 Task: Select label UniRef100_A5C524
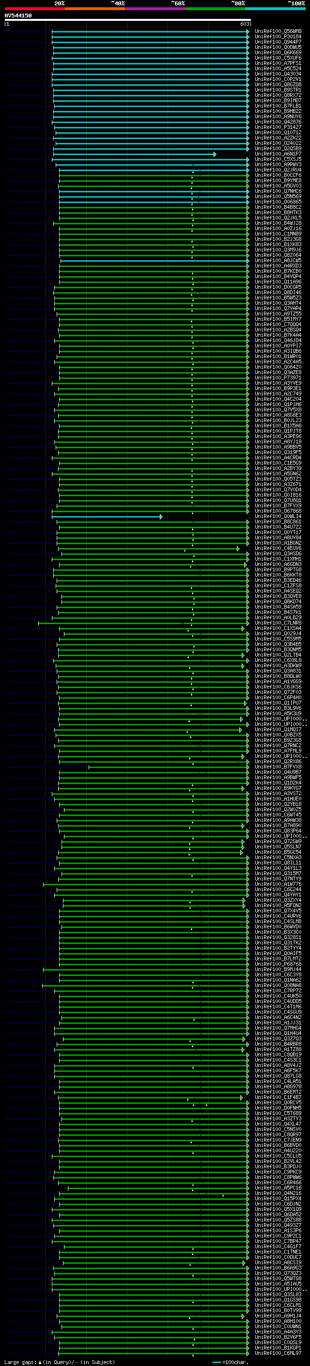[278, 68]
